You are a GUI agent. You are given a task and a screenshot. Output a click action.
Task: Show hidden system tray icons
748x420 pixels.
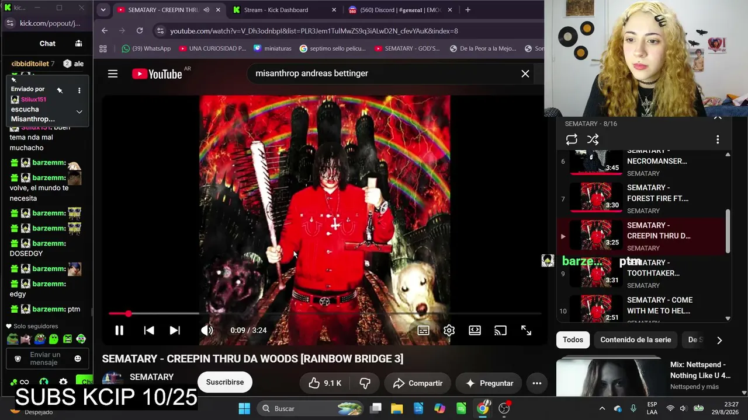point(602,408)
